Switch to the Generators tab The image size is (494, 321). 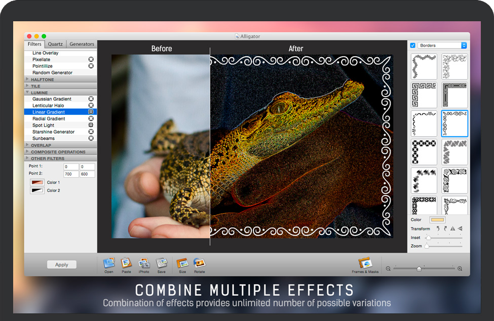82,45
